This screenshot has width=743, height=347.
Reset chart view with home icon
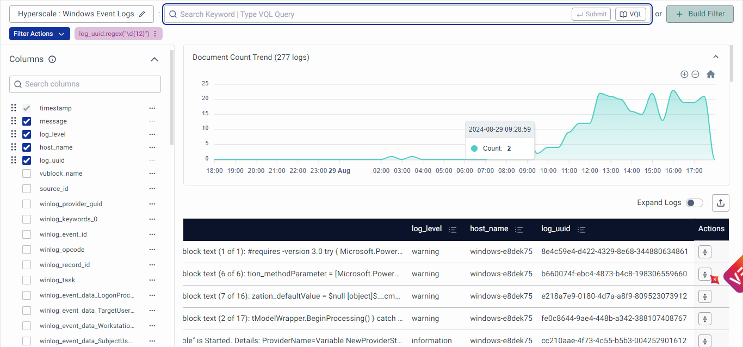(x=710, y=75)
